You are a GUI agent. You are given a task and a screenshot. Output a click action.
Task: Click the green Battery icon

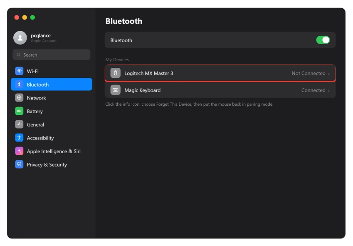coord(19,111)
